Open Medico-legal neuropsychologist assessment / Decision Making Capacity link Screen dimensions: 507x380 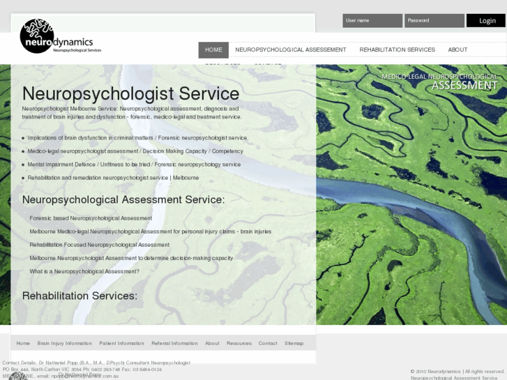pyautogui.click(x=135, y=151)
